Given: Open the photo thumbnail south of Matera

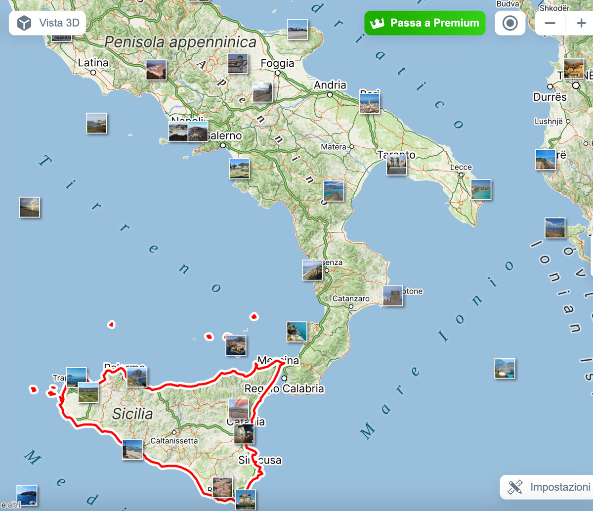Looking at the screenshot, I should tap(334, 191).
